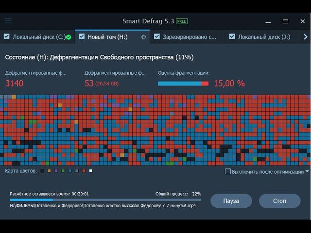Show more disk tabs with right arrow
Screen dimensions: 311x233
tap(306, 37)
